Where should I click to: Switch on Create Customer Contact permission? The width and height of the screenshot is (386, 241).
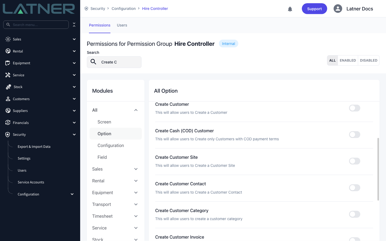[x=354, y=188]
